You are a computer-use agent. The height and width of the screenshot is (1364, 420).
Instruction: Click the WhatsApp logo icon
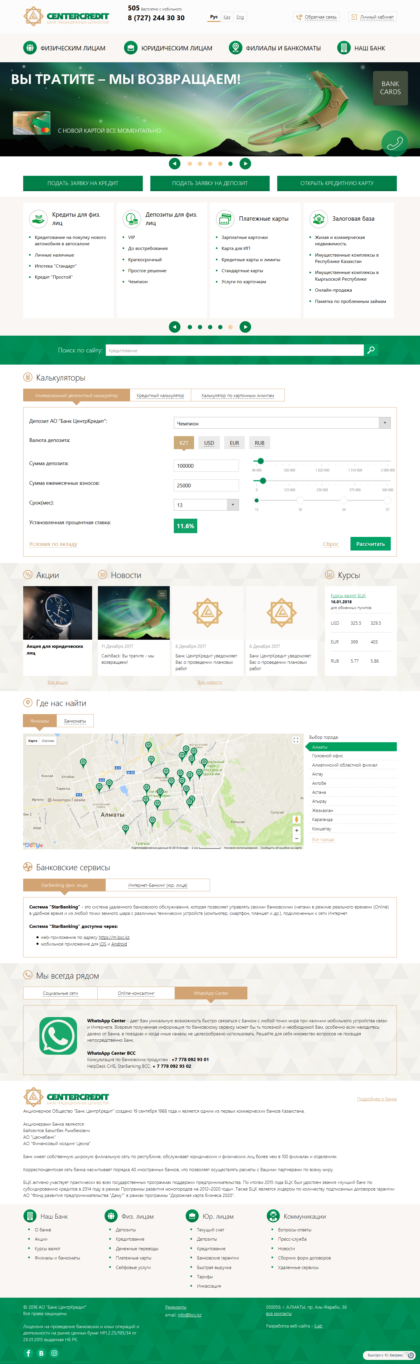(x=58, y=1036)
